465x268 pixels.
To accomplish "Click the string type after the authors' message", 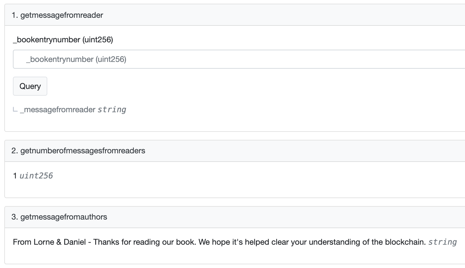I will click(x=442, y=242).
